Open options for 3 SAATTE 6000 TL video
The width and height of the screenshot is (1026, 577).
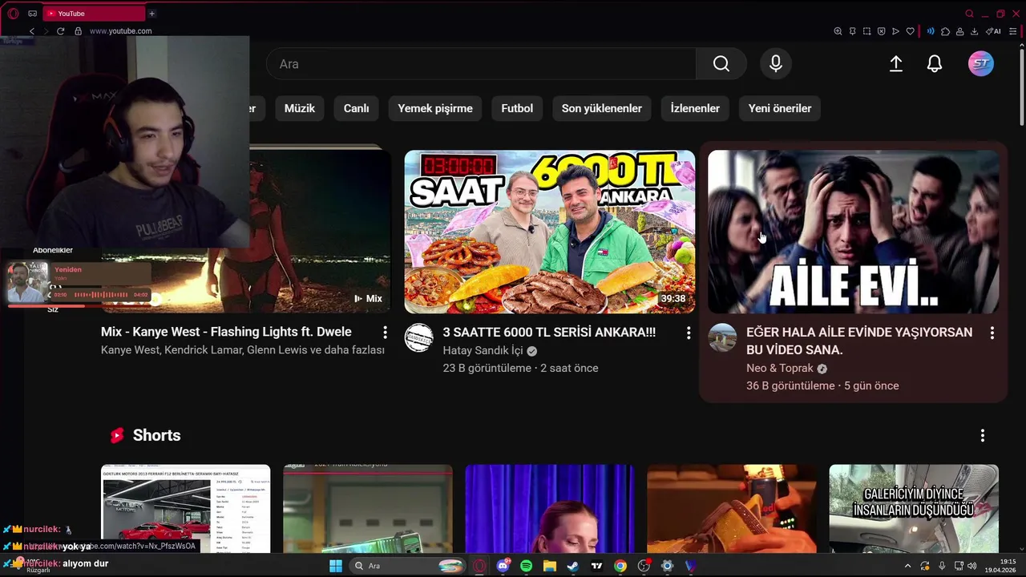pos(689,332)
